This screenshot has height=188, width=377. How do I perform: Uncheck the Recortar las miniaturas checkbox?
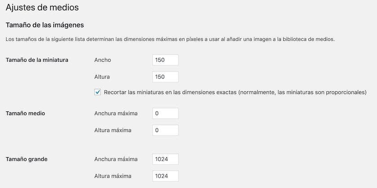pyautogui.click(x=97, y=92)
